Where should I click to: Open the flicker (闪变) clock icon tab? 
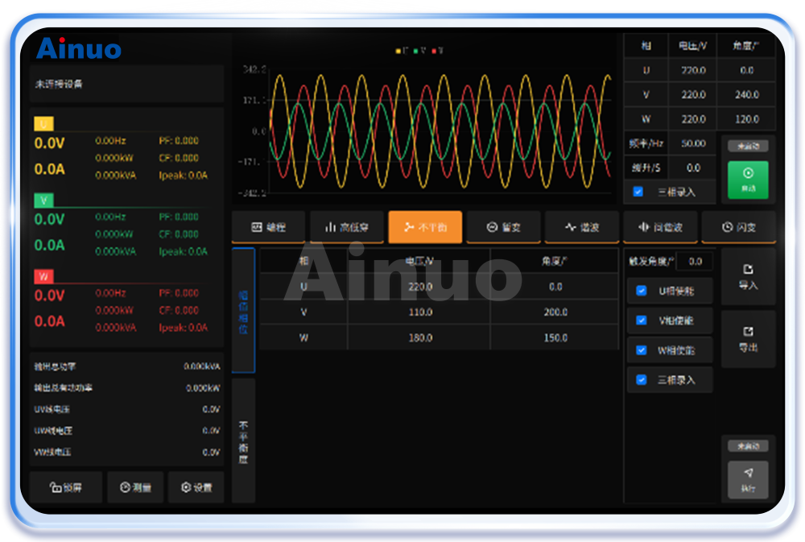pos(738,227)
